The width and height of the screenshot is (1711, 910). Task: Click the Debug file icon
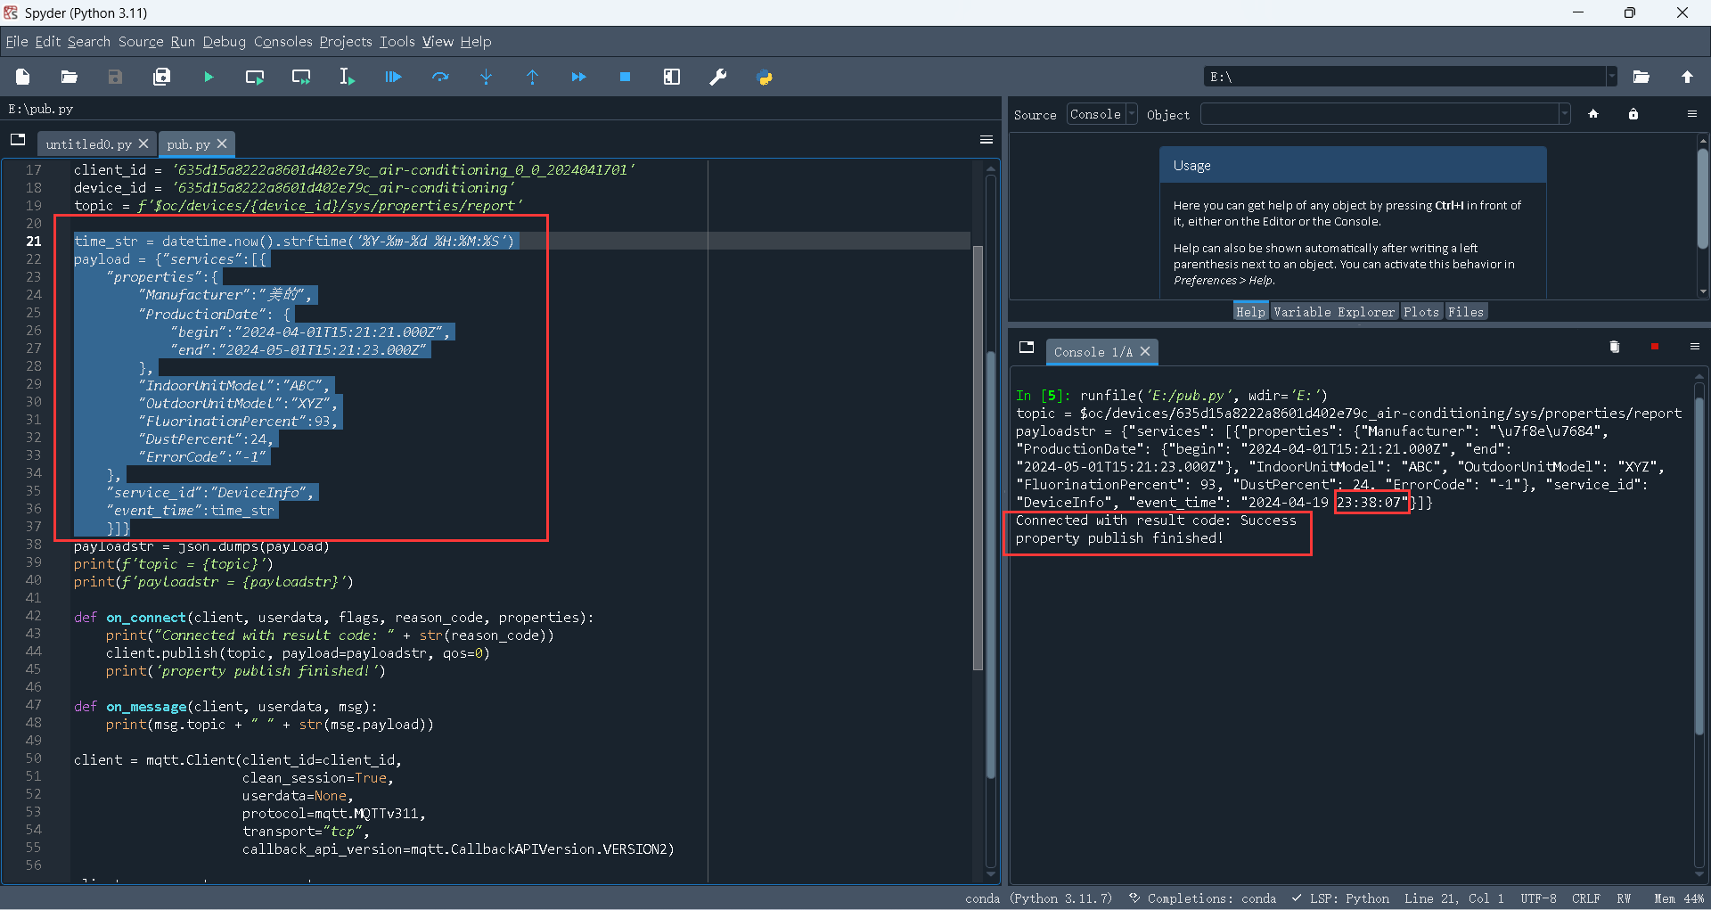393,78
